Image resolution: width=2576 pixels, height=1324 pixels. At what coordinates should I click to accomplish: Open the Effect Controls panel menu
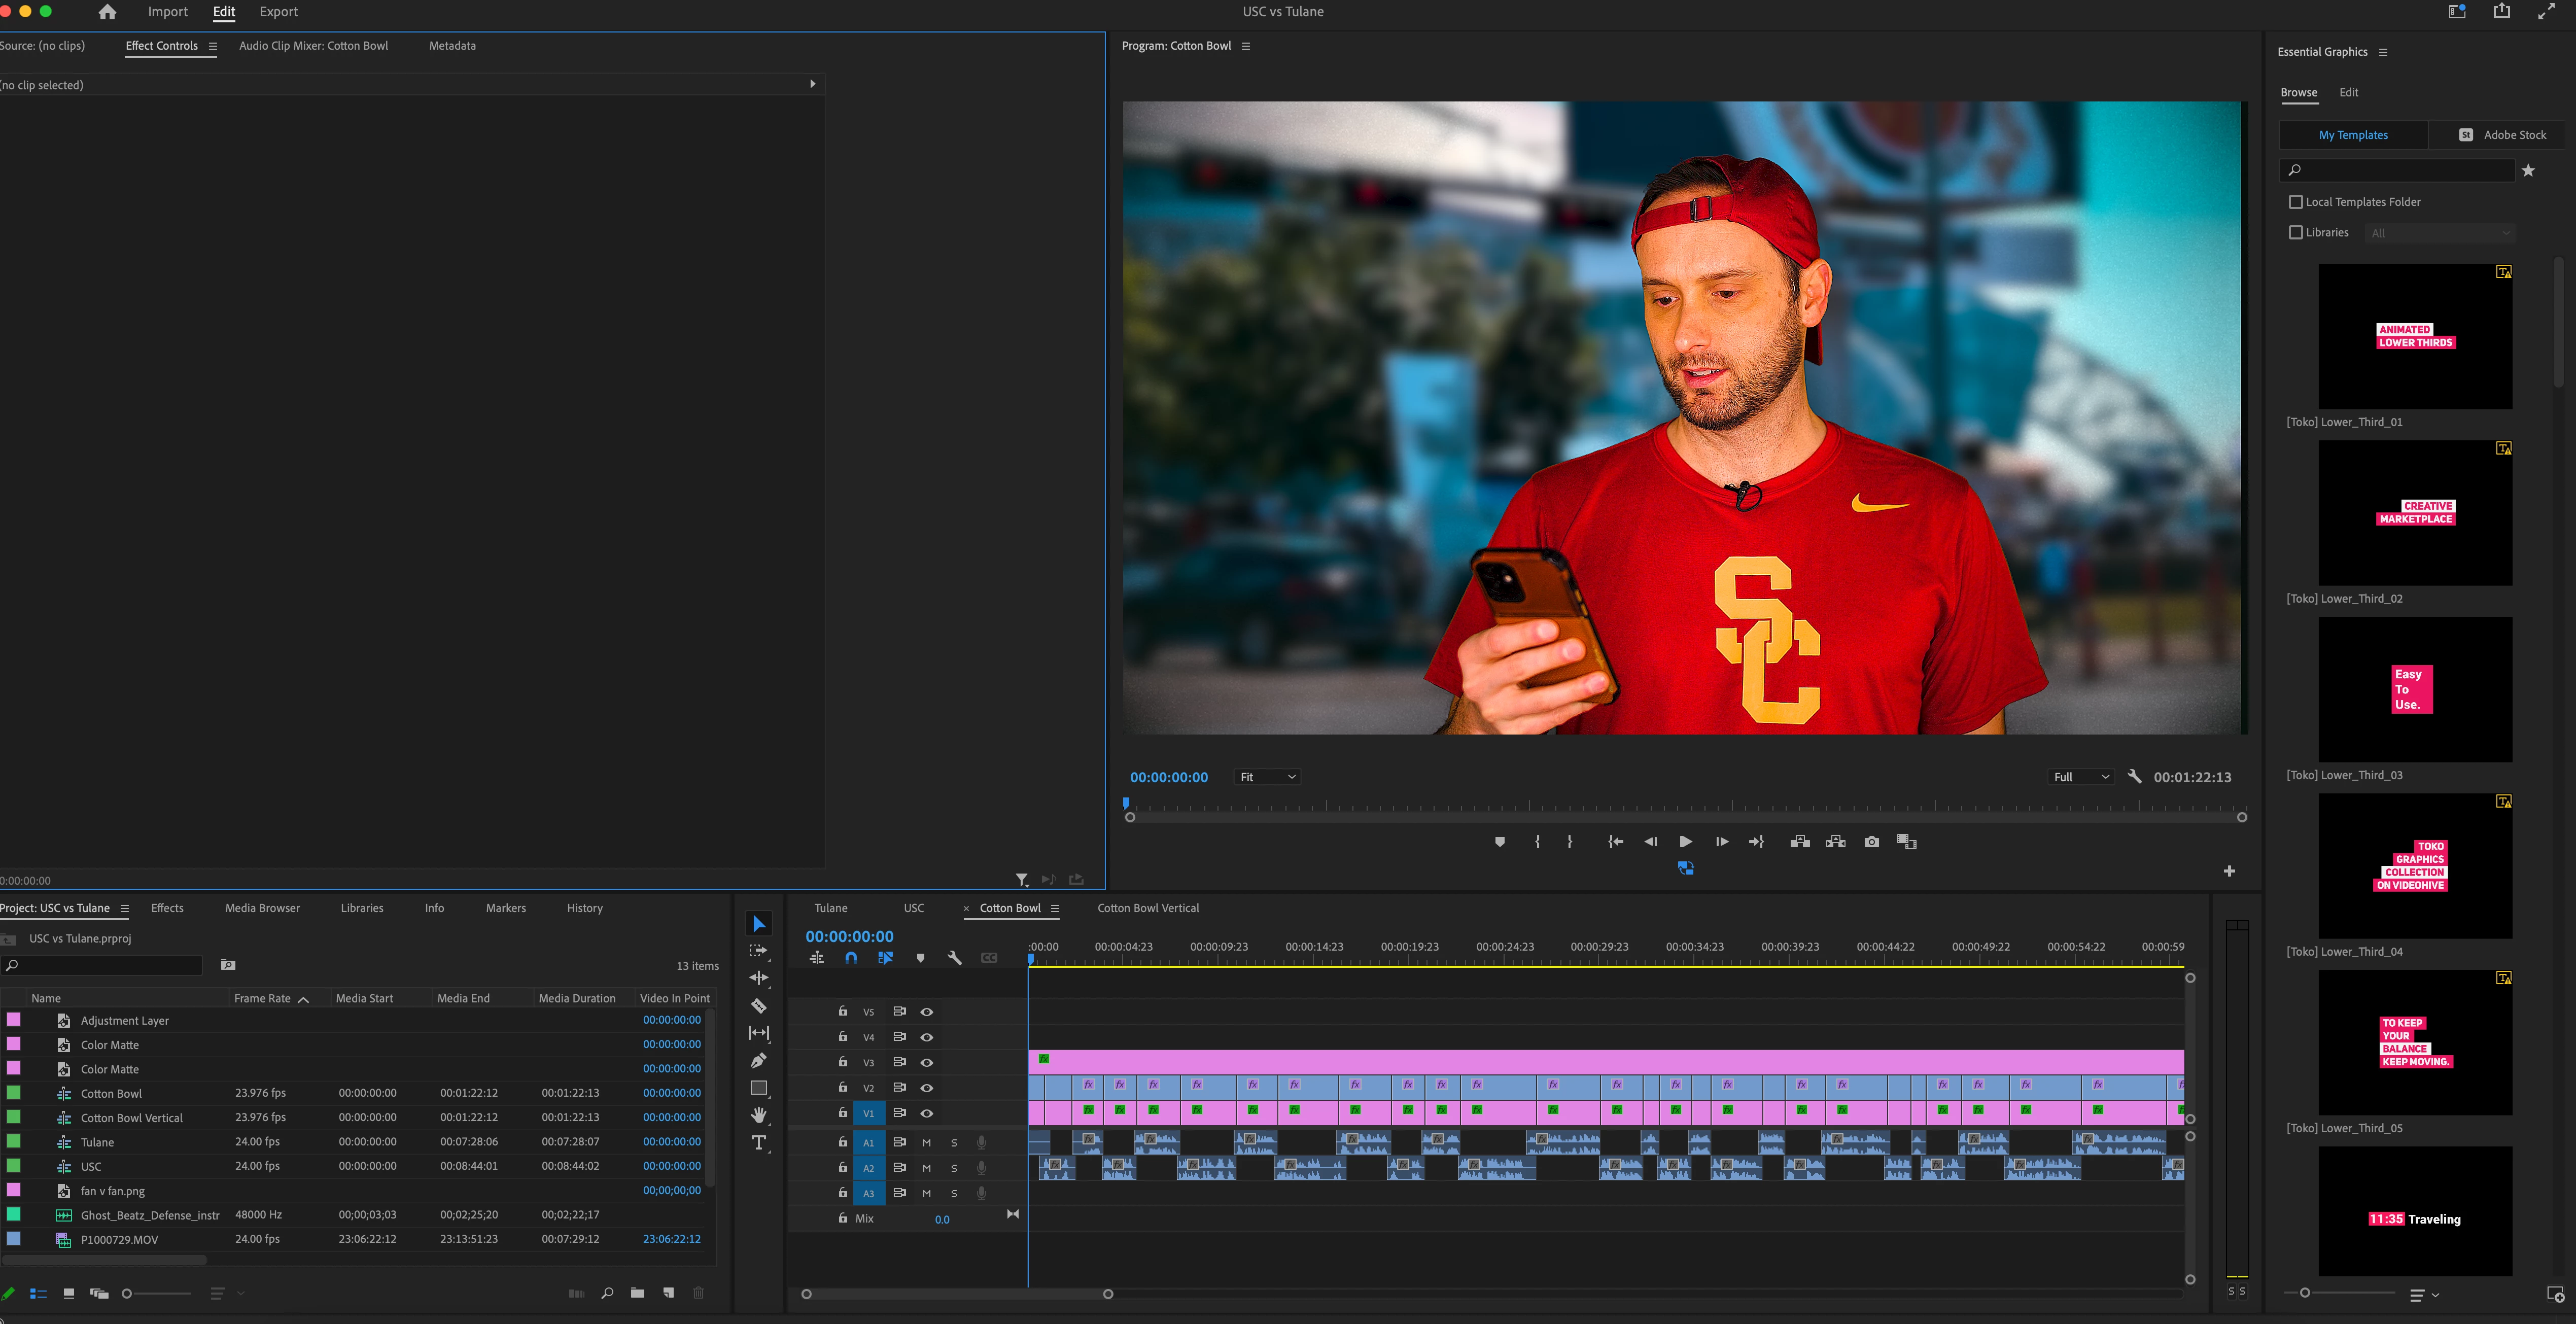pos(213,46)
